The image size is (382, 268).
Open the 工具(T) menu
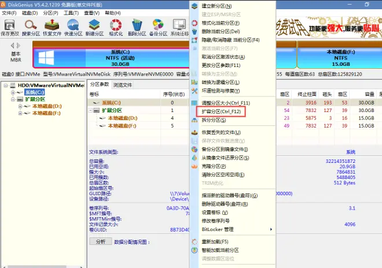coord(71,13)
